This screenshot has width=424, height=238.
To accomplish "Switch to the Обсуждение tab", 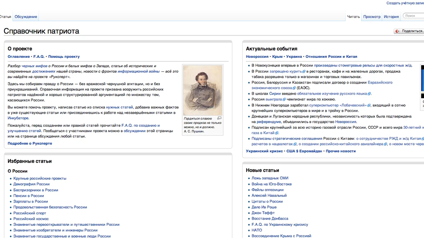I will (26, 16).
